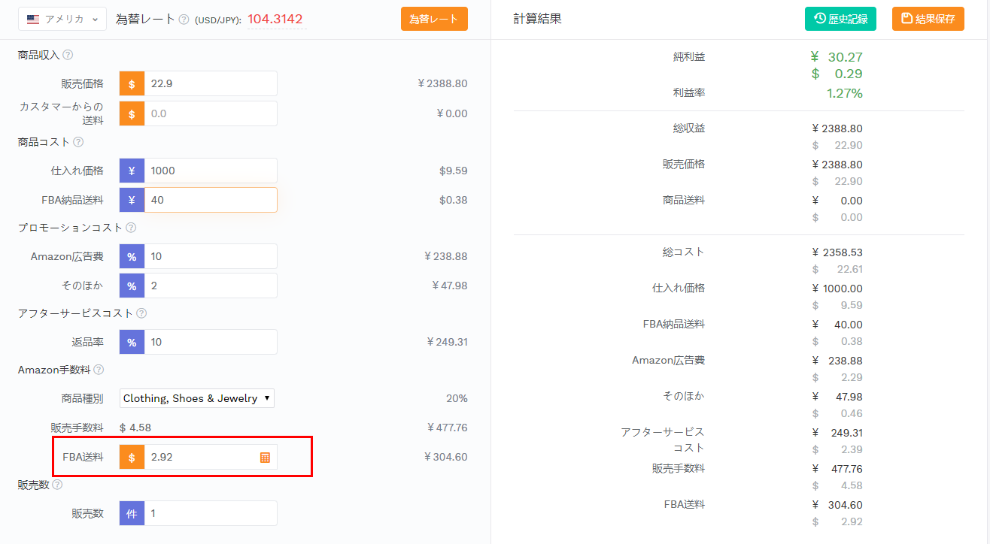Click the dollar icon of カスタマーからの送料 field

132,113
